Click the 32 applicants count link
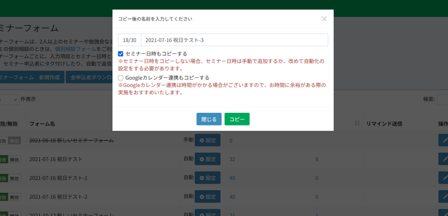The width and height of the screenshot is (448, 216). [x=232, y=159]
